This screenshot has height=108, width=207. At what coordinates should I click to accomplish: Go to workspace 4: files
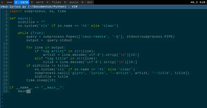pos(54,2)
